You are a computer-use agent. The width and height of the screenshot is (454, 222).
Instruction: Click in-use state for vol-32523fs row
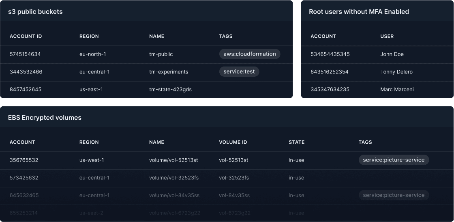[296, 178]
